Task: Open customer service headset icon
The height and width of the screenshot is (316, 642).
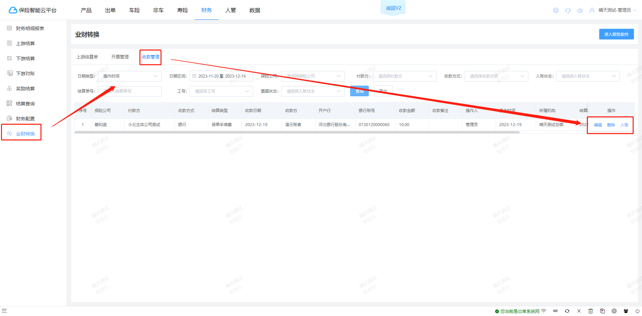Action: click(568, 10)
